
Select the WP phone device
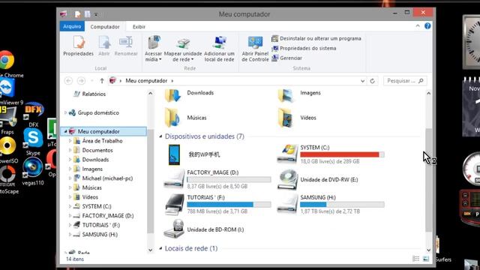point(194,154)
